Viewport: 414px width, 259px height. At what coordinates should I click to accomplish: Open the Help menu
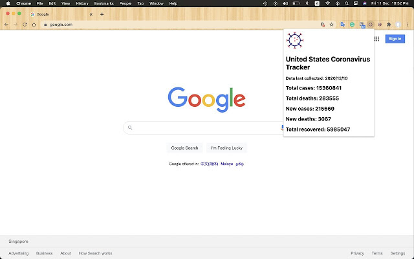pyautogui.click(x=173, y=3)
